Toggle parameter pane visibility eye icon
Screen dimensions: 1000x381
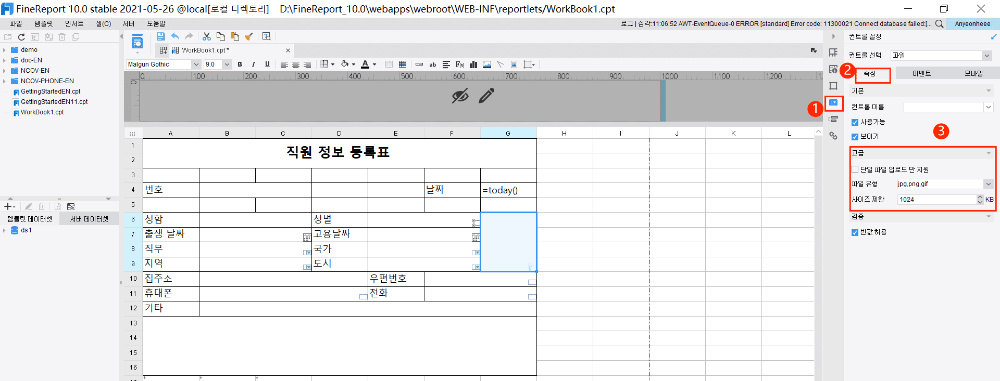(x=460, y=96)
